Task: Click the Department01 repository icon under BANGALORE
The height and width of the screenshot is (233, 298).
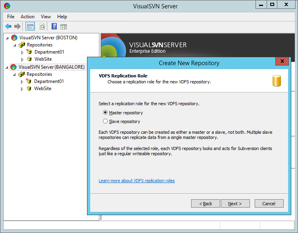Action: [29, 81]
